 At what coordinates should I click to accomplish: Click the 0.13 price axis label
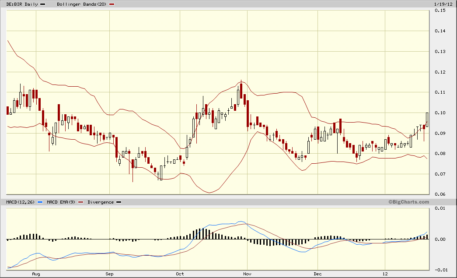click(x=440, y=51)
